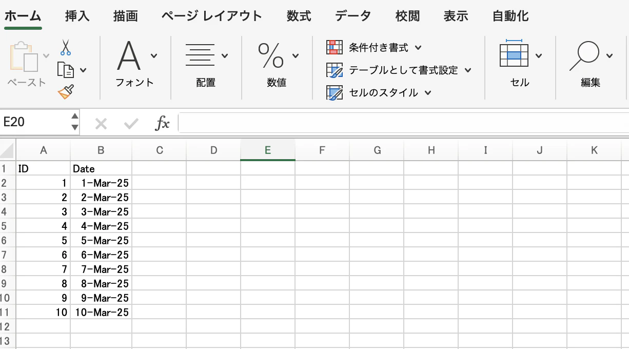Open the データ tab

coord(353,16)
